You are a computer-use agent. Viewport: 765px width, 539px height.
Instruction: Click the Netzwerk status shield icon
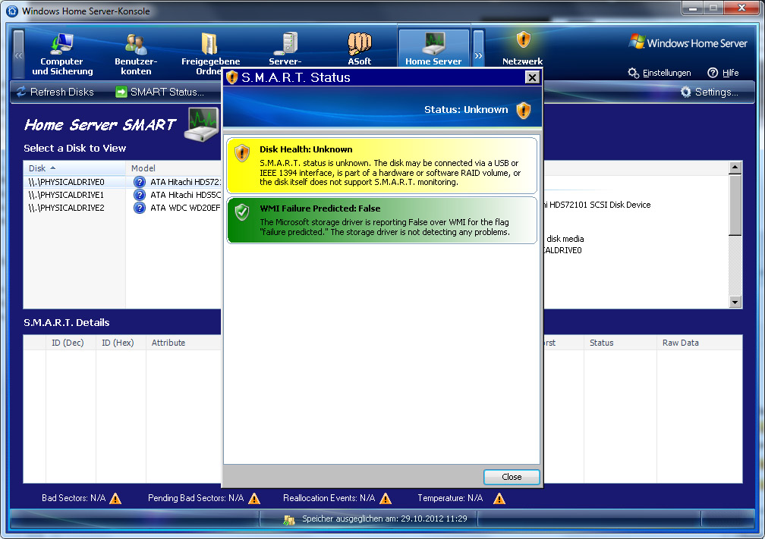tap(523, 39)
